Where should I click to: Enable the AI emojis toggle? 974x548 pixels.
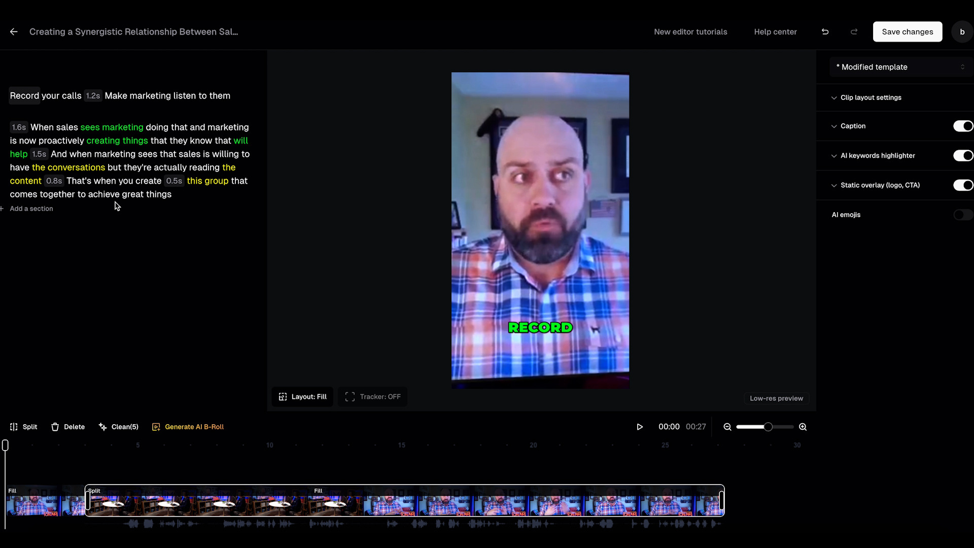pyautogui.click(x=962, y=215)
